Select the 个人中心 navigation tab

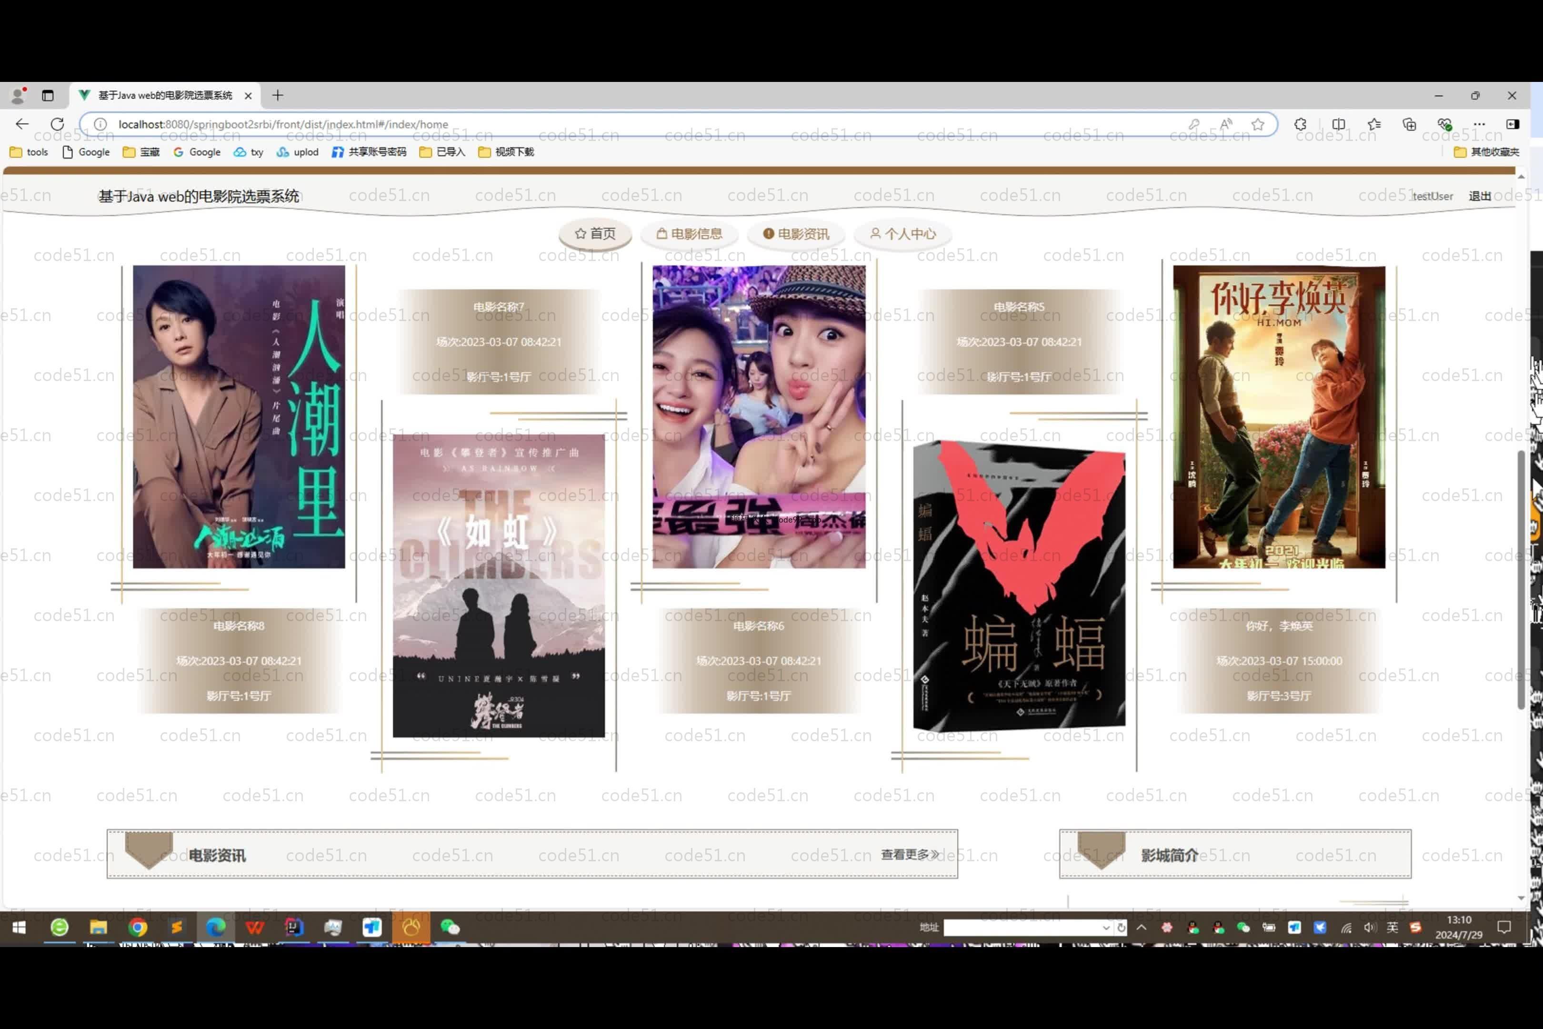pos(903,233)
